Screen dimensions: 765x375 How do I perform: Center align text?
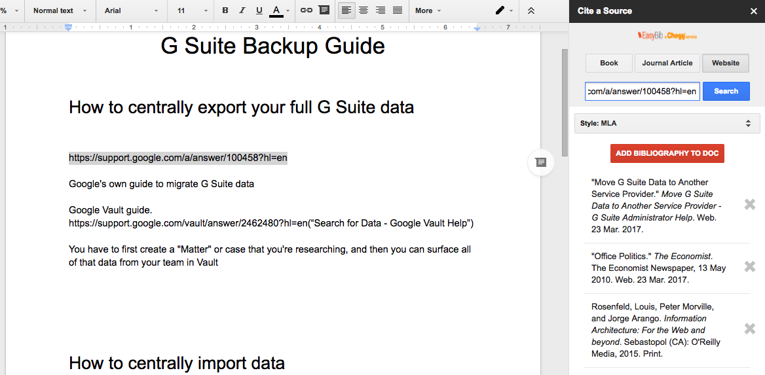click(364, 10)
